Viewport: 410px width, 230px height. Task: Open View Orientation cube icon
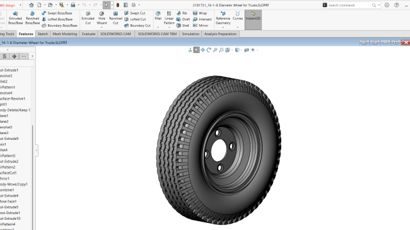click(x=227, y=50)
